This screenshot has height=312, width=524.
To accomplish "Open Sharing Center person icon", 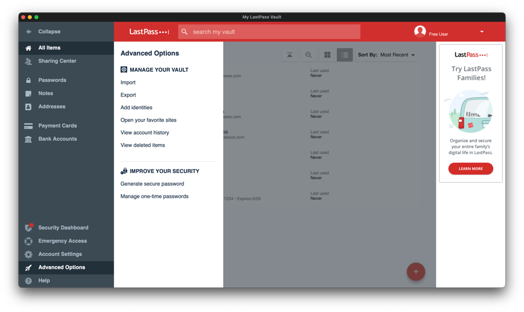I will pyautogui.click(x=29, y=61).
